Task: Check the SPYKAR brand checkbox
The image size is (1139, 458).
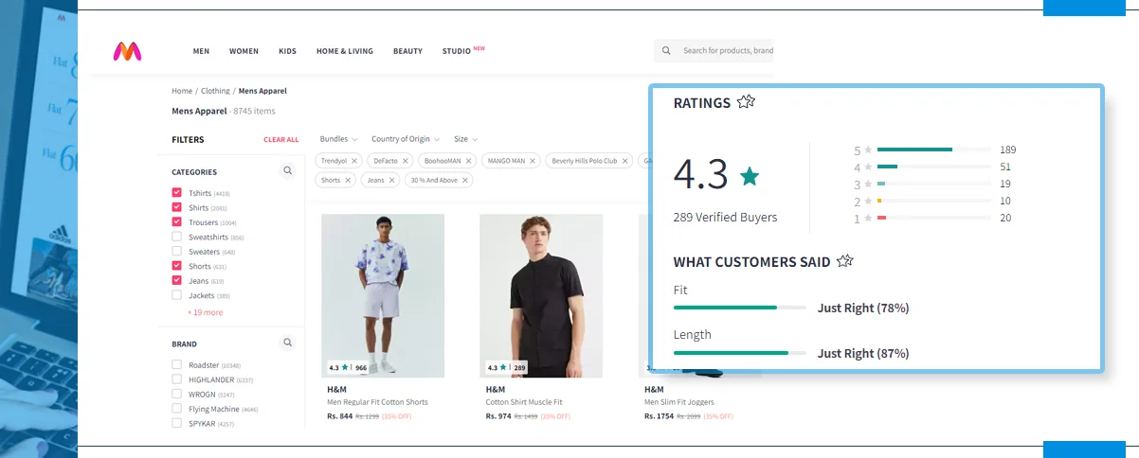Action: coord(176,423)
